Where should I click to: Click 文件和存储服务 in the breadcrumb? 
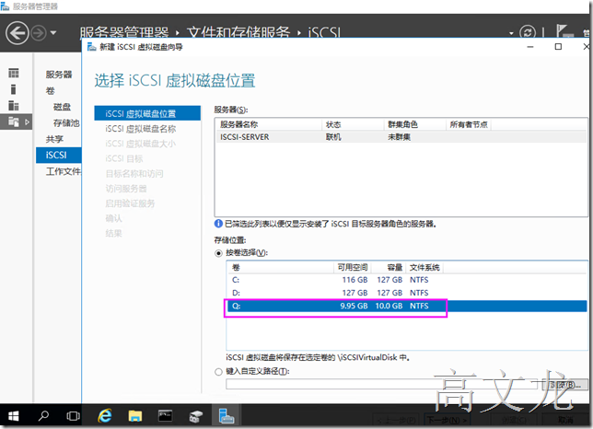238,32
